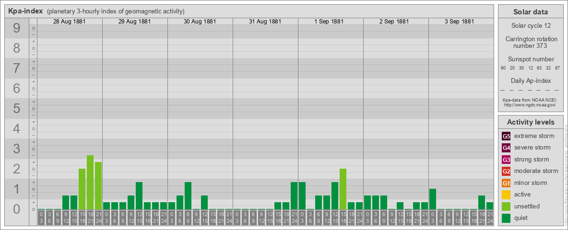568x230 pixels.
Task: Click the sunspot value 80
Action: [x=503, y=68]
